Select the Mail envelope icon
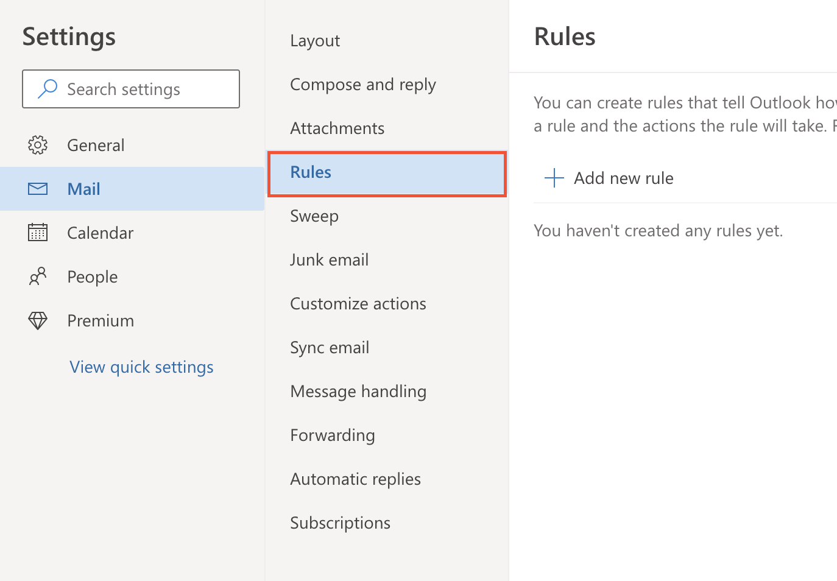This screenshot has height=581, width=837. [38, 189]
